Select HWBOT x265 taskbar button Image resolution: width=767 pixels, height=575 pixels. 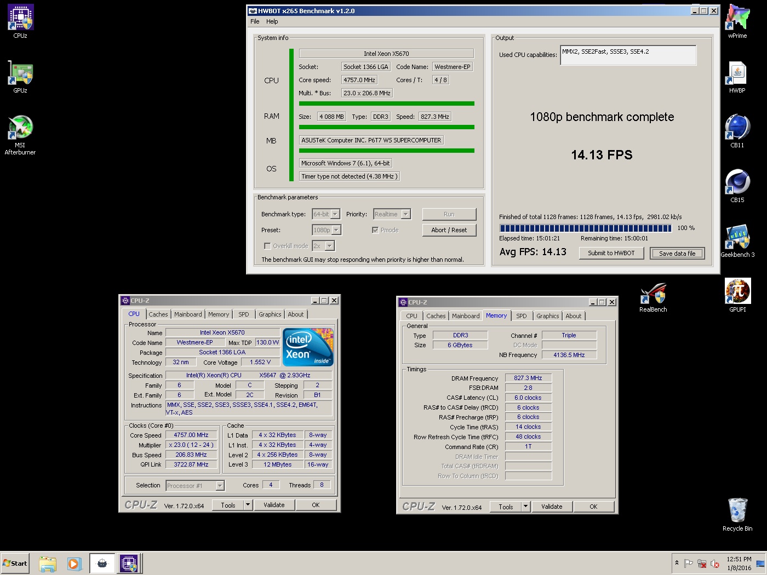[x=102, y=563]
